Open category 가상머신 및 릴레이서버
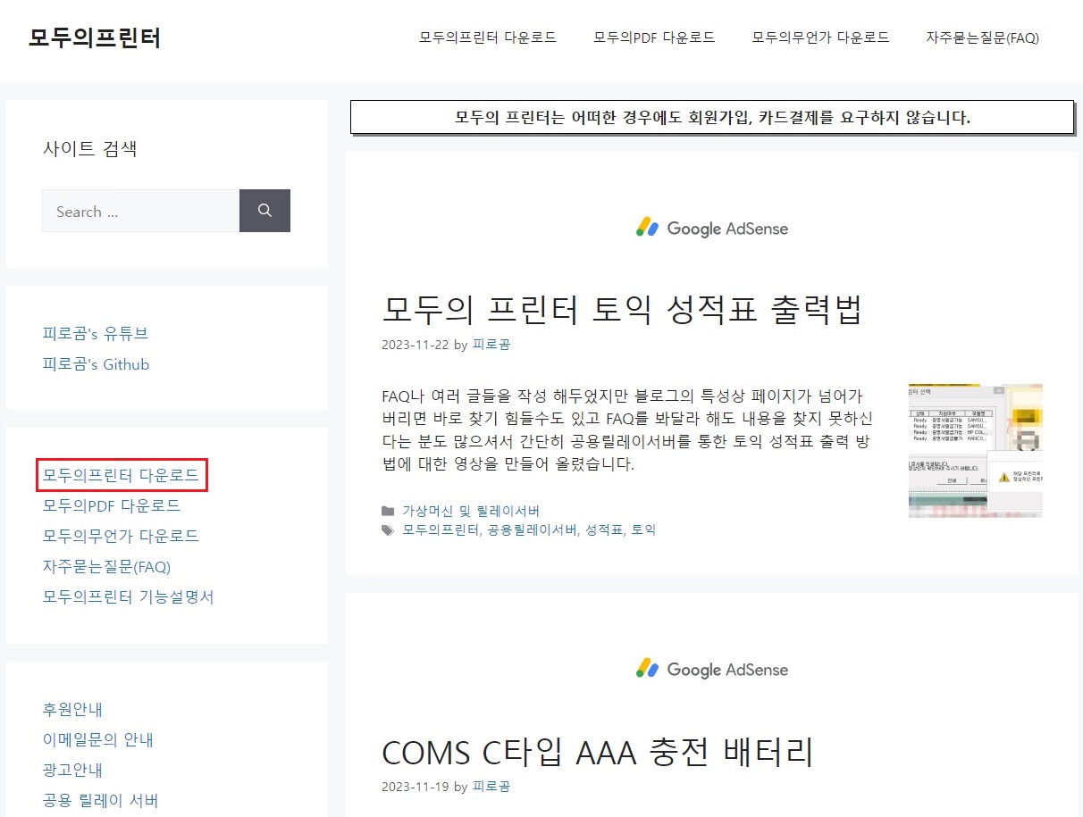The image size is (1083, 817). (x=471, y=512)
